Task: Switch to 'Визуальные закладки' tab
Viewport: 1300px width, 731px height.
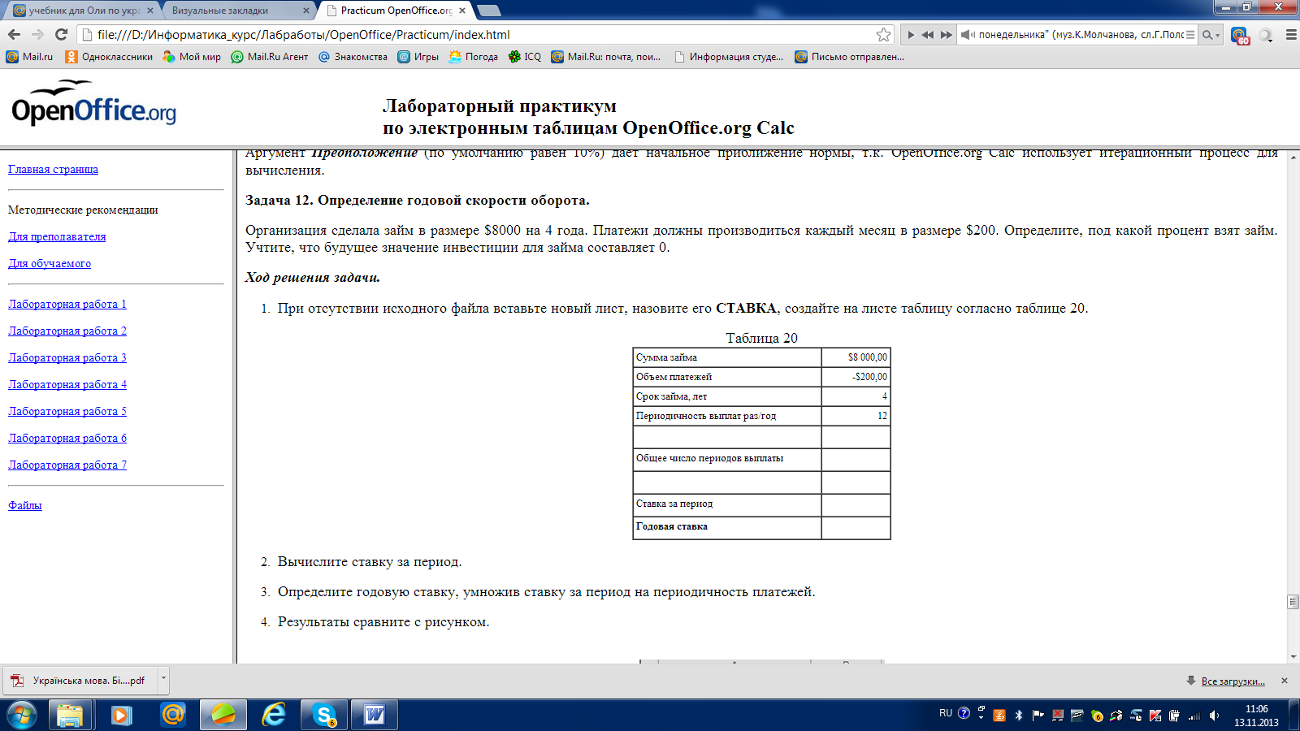Action: pos(236,11)
